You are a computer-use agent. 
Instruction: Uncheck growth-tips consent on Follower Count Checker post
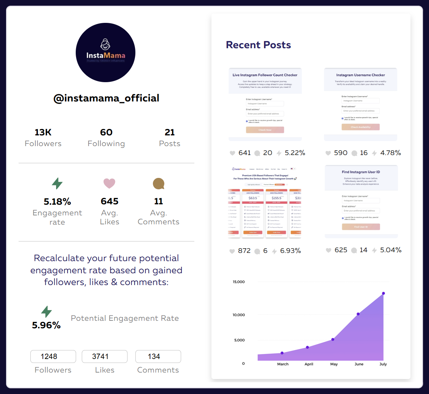[247, 121]
